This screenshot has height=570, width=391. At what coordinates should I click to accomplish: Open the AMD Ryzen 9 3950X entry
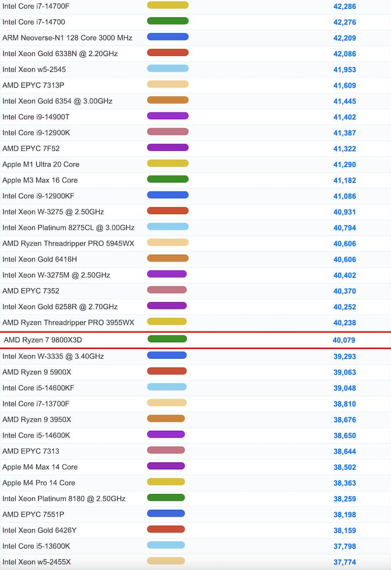[37, 420]
